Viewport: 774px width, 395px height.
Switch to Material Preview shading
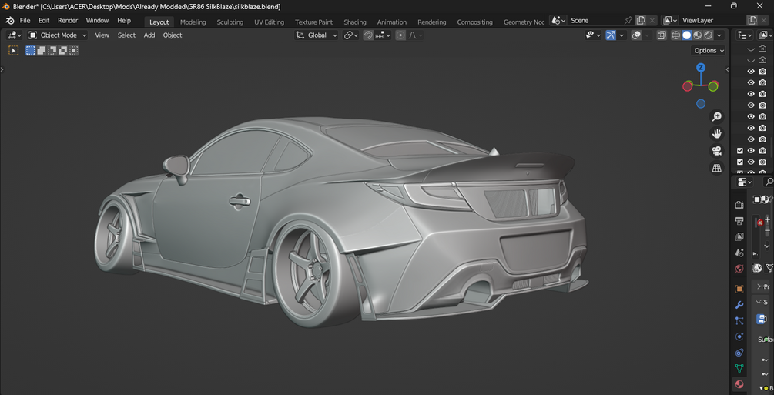698,35
